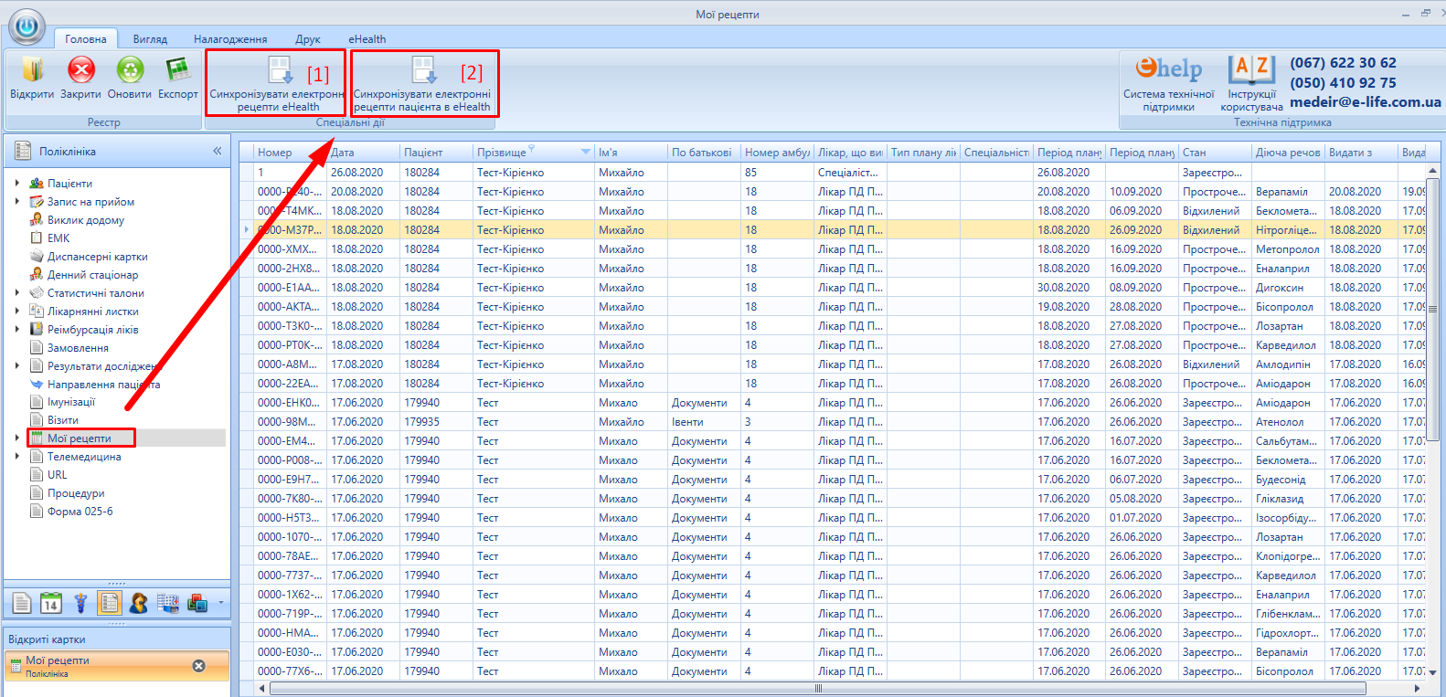Image resolution: width=1446 pixels, height=697 pixels.
Task: Open the Налагодження ribbon tab
Action: (x=230, y=39)
